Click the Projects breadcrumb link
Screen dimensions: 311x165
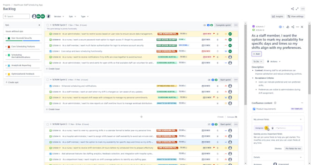(x=6, y=5)
